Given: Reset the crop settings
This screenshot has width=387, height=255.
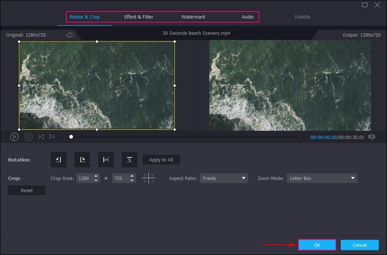Looking at the screenshot, I should [27, 190].
